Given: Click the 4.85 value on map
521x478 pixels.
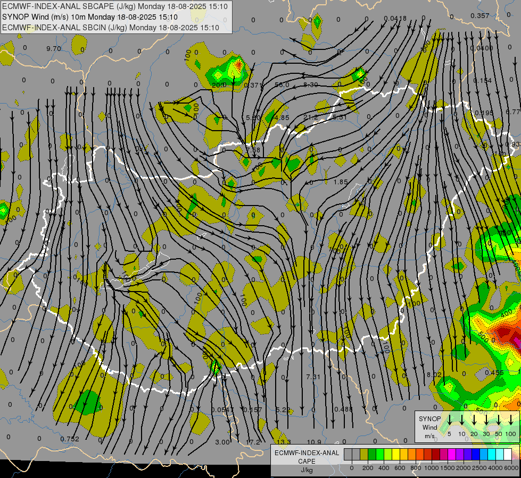Looking at the screenshot, I should click(282, 117).
